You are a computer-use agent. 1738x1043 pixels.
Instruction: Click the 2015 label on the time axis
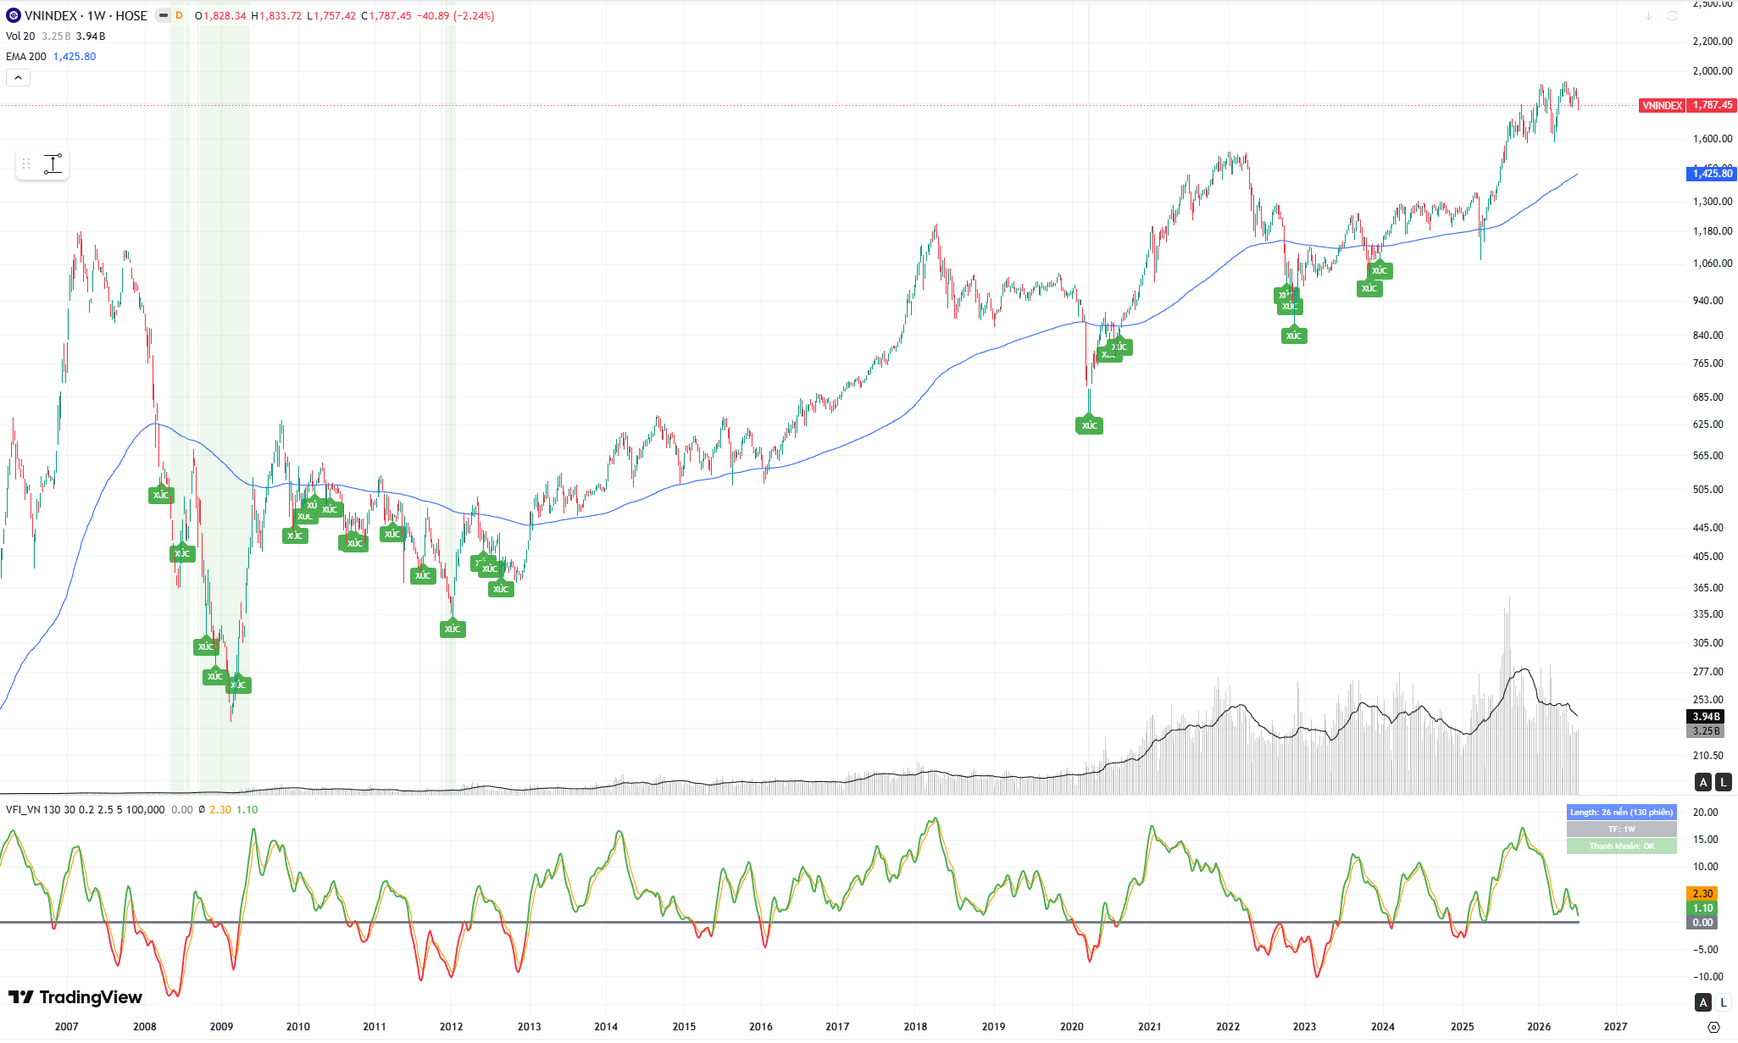(x=684, y=1027)
